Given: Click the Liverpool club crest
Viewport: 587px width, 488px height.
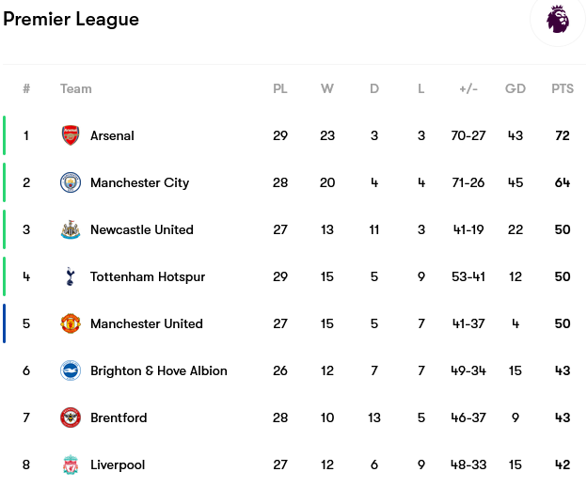Looking at the screenshot, I should [71, 464].
